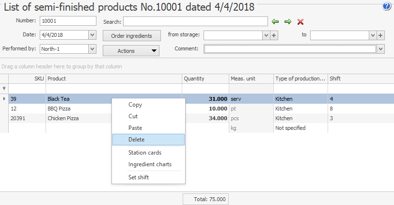Click plus button beside 'to' storage field
394x205 pixels.
[x=380, y=35]
